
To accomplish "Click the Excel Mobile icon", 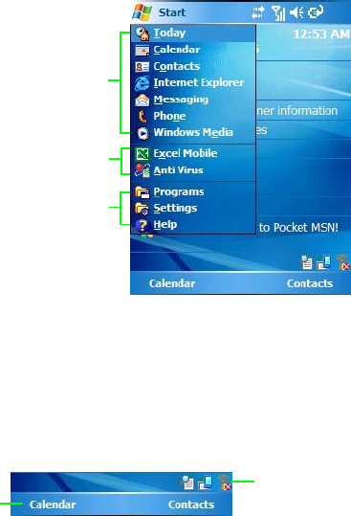I will (143, 154).
